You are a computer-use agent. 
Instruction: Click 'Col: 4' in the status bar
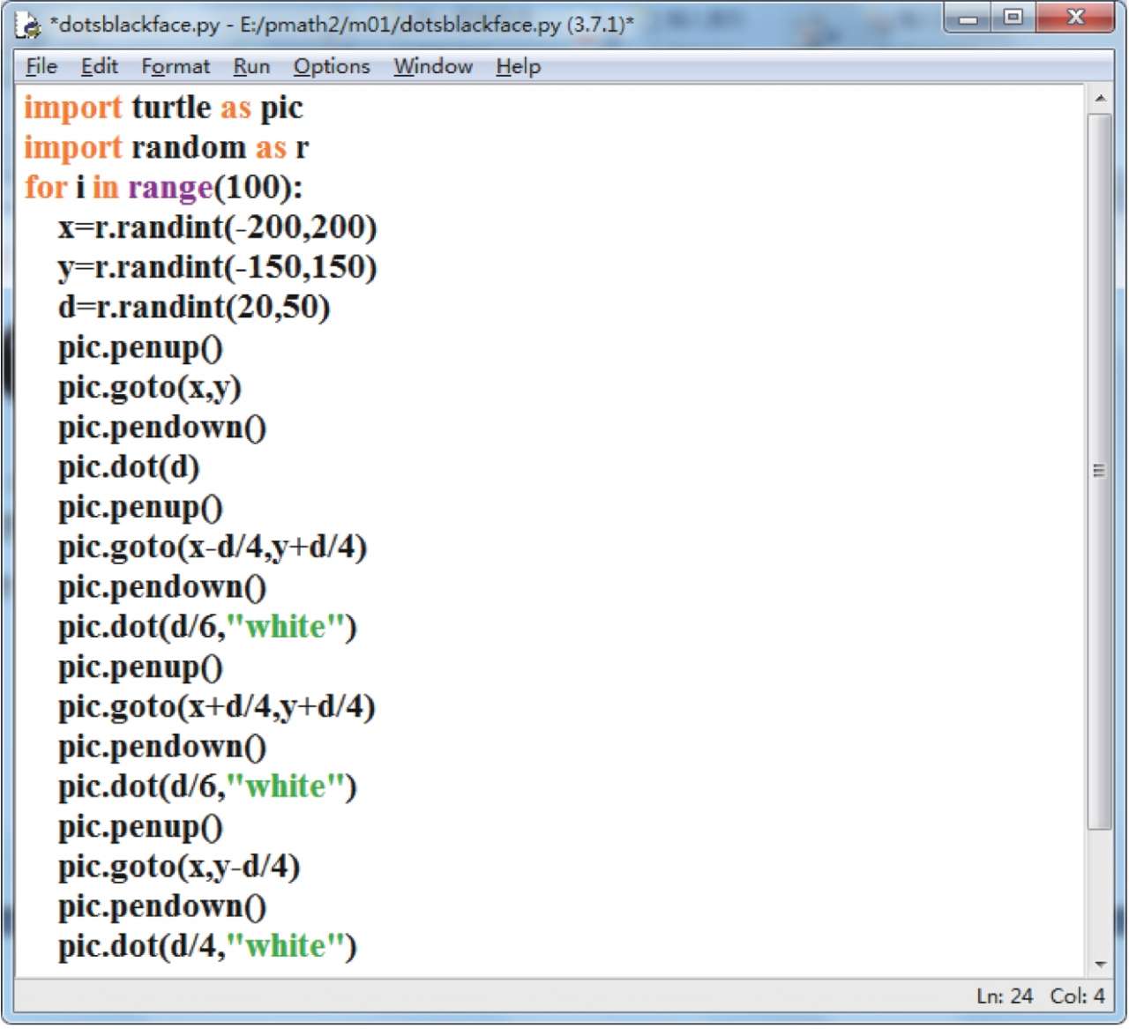(1077, 996)
